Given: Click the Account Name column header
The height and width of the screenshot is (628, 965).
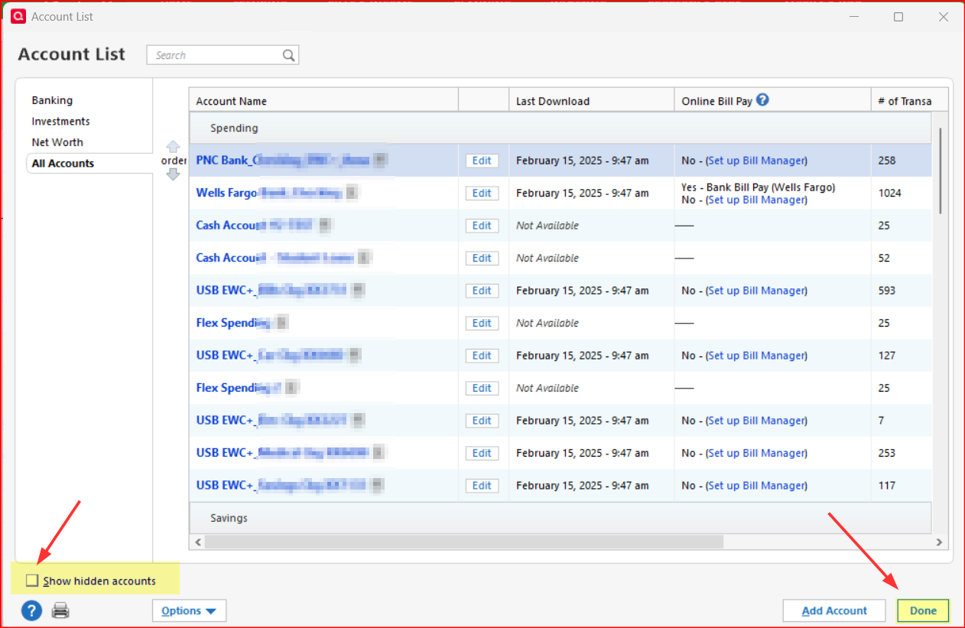Looking at the screenshot, I should [x=323, y=101].
